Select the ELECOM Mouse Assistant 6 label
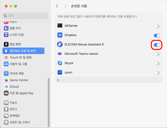167x128 pixels. click(x=84, y=44)
